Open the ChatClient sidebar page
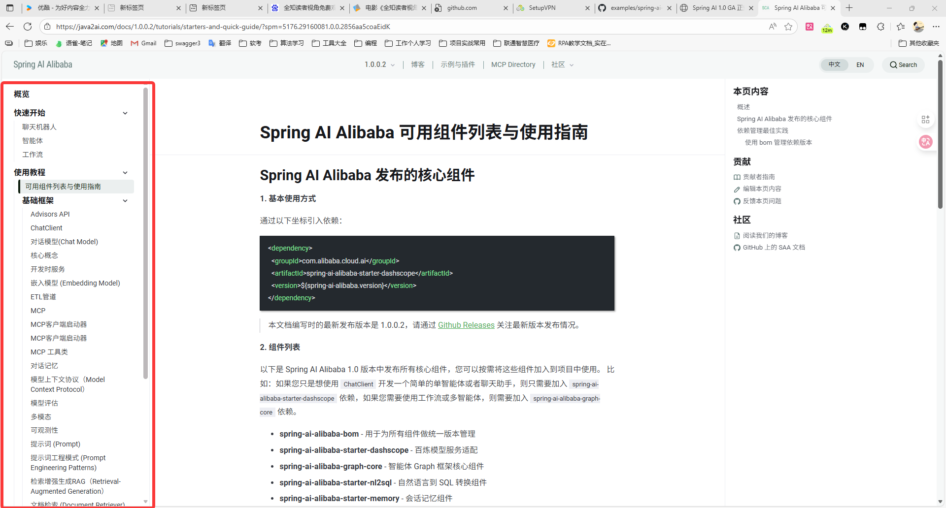 pyautogui.click(x=46, y=228)
